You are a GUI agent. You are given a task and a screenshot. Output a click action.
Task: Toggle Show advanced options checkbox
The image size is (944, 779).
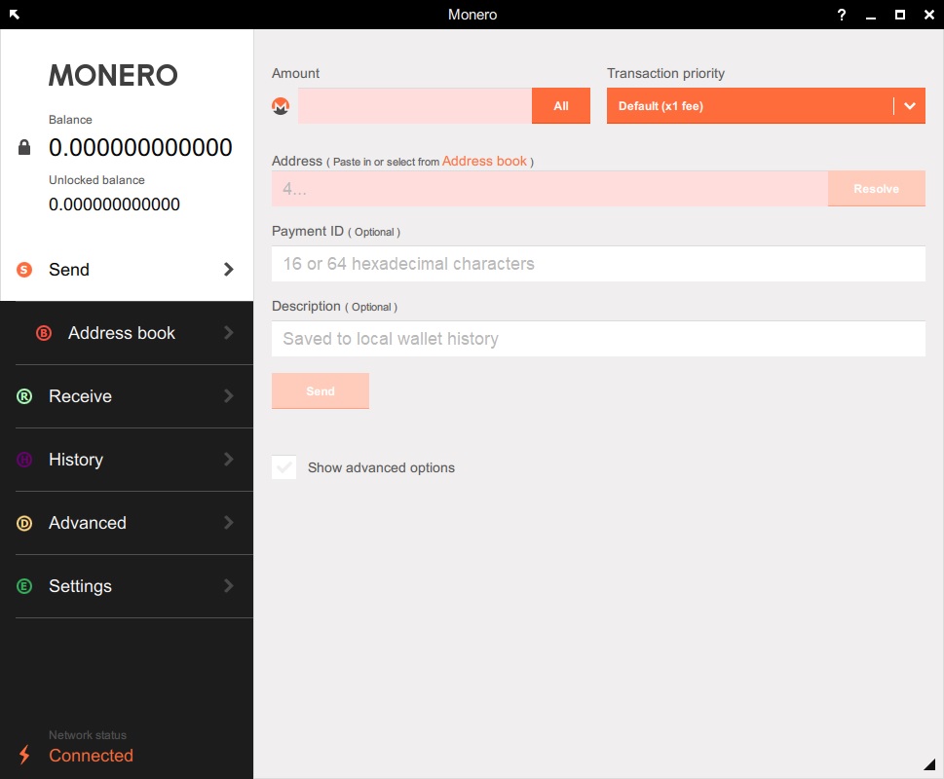pos(284,467)
